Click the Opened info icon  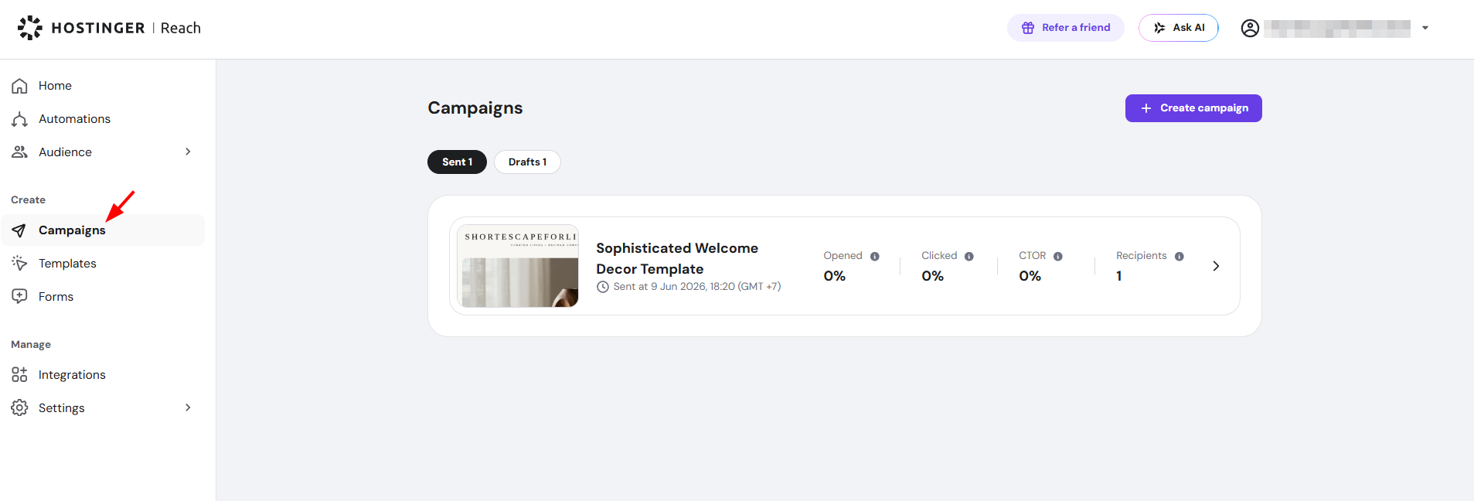[x=875, y=257]
